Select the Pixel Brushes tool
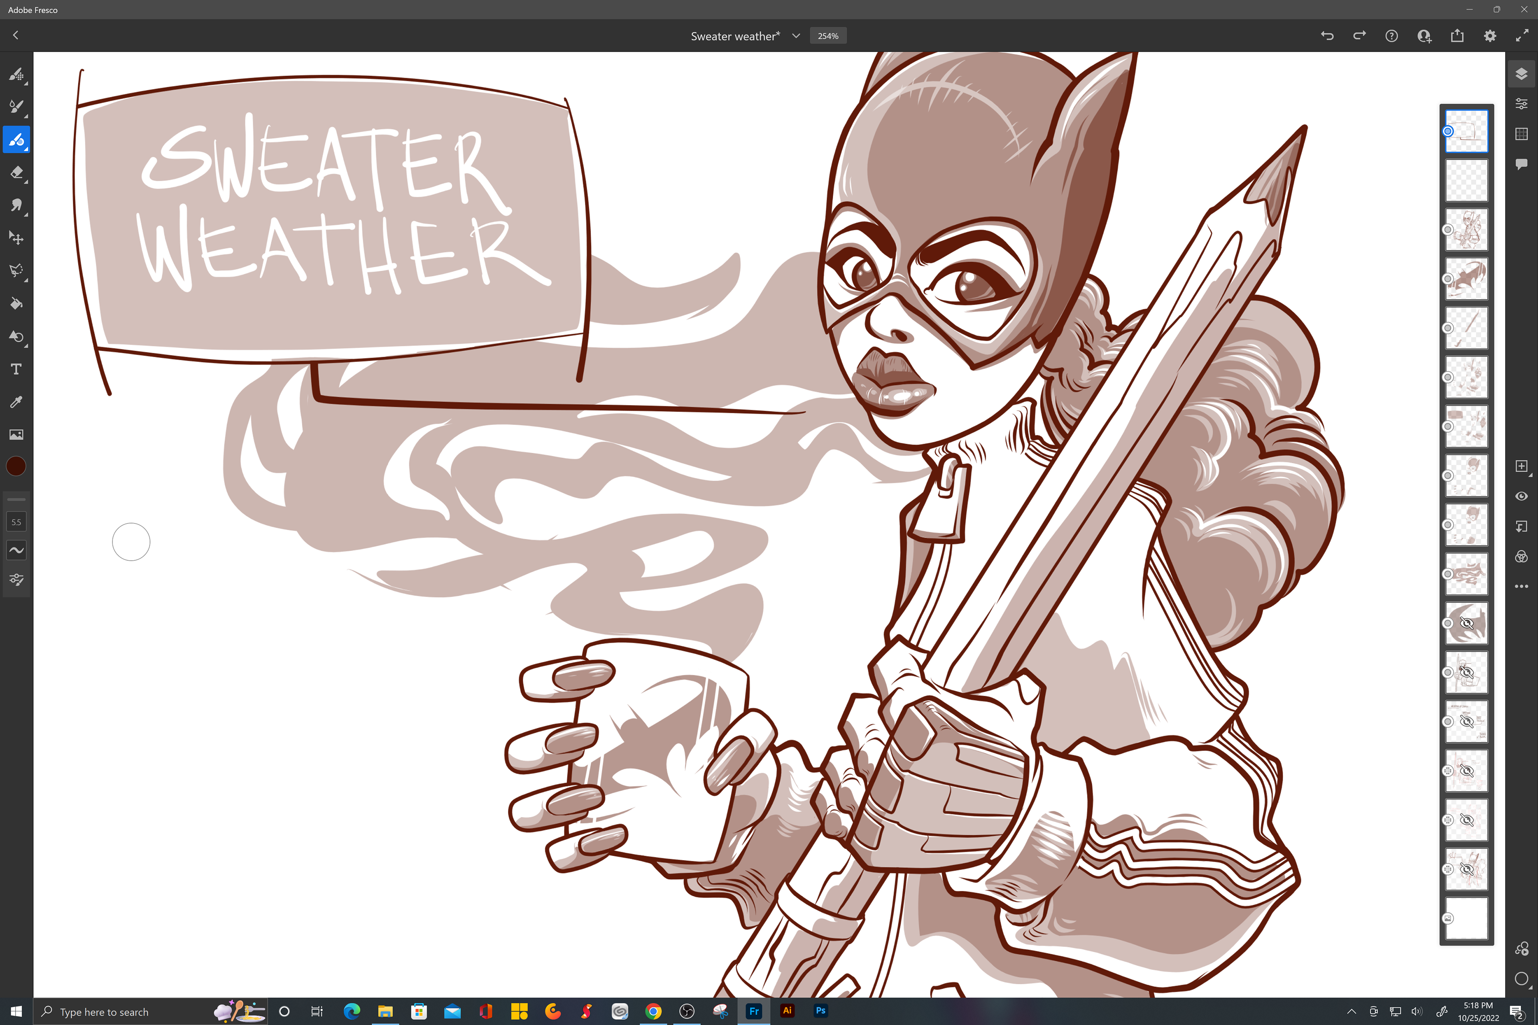 coord(16,74)
